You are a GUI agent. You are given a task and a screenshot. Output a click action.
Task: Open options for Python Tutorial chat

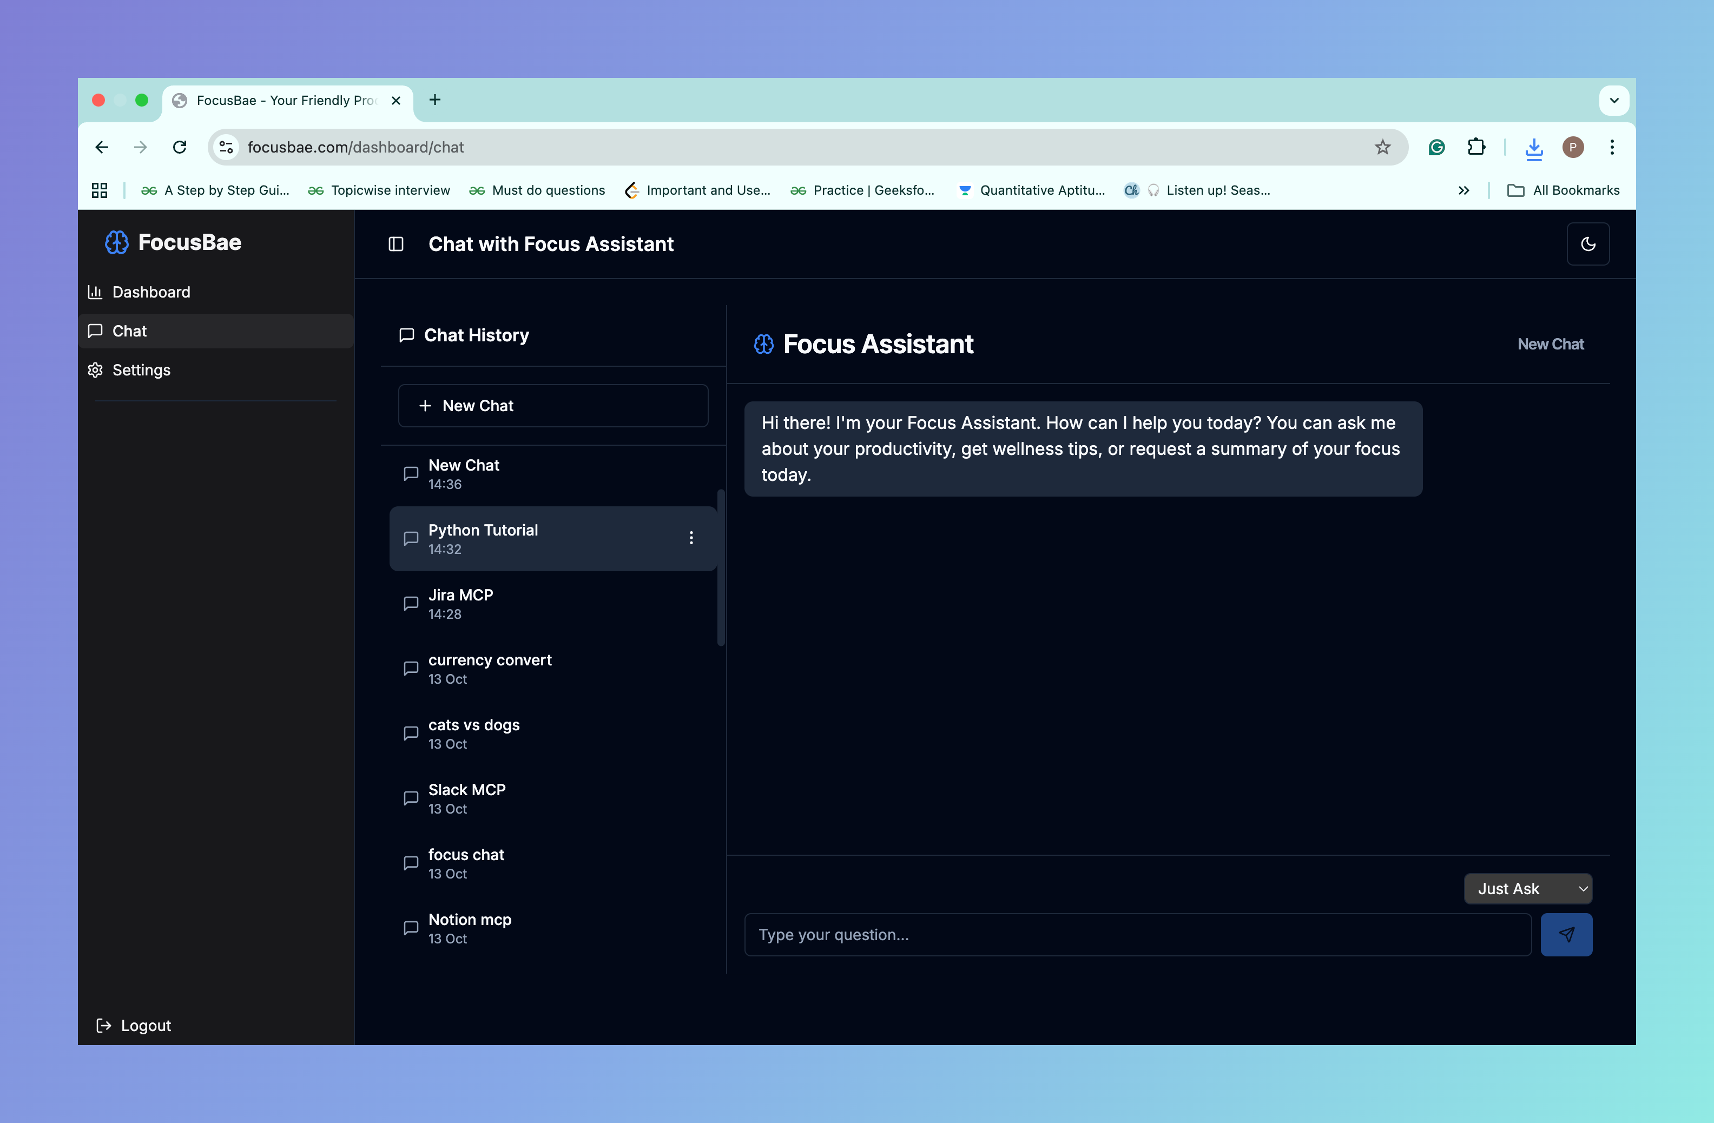[x=691, y=537]
